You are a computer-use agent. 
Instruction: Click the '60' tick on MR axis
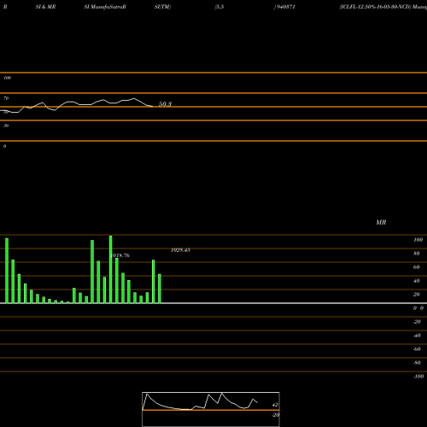[417, 267]
